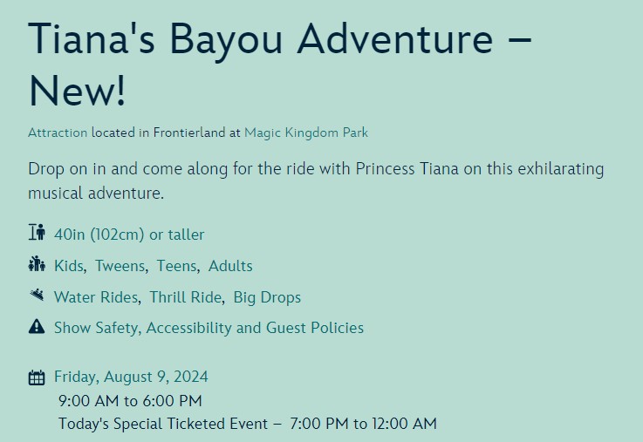Open the Friday, August 9, 2024 date picker

pos(131,377)
